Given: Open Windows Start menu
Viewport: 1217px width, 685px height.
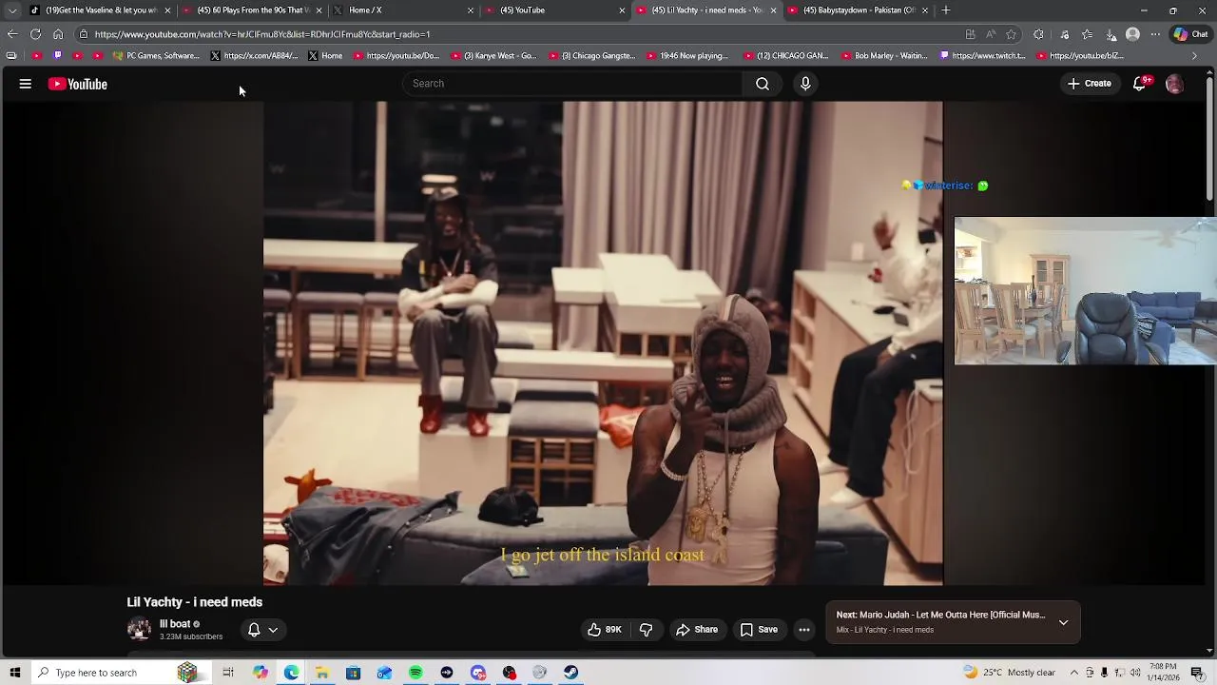Looking at the screenshot, I should [x=14, y=673].
